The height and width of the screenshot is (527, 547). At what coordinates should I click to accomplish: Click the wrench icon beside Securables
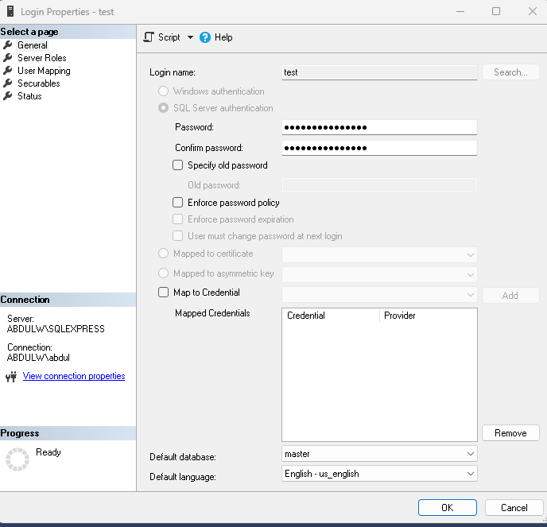[9, 83]
